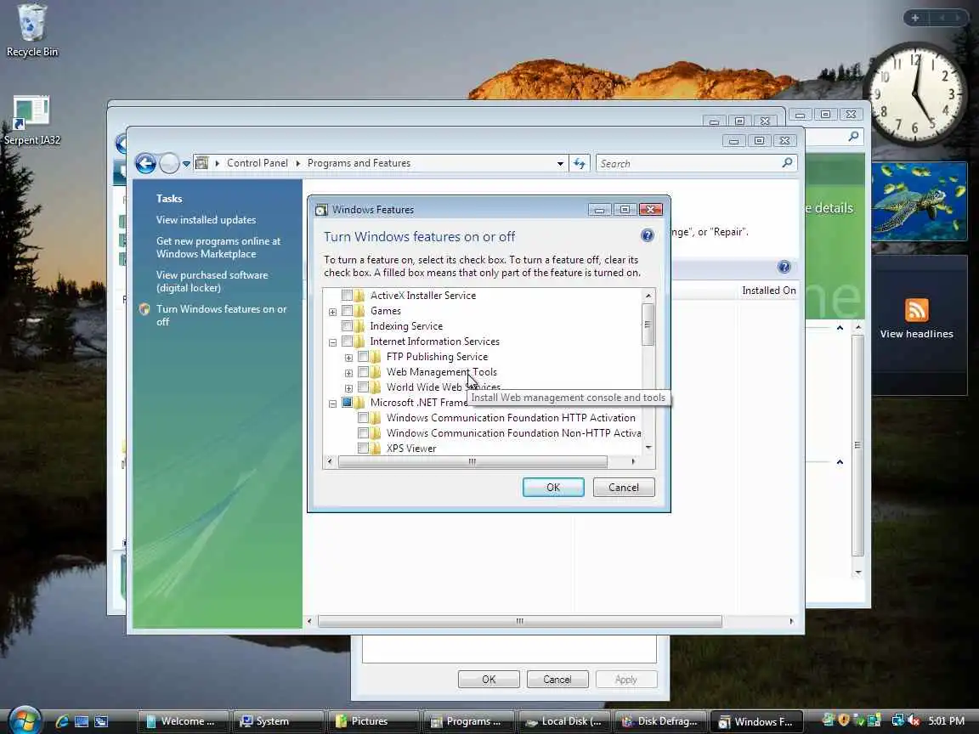
Task: Click the Windows Features title bar icon
Action: [321, 210]
